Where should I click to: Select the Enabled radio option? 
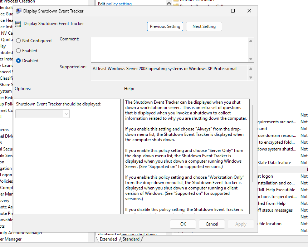19,51
